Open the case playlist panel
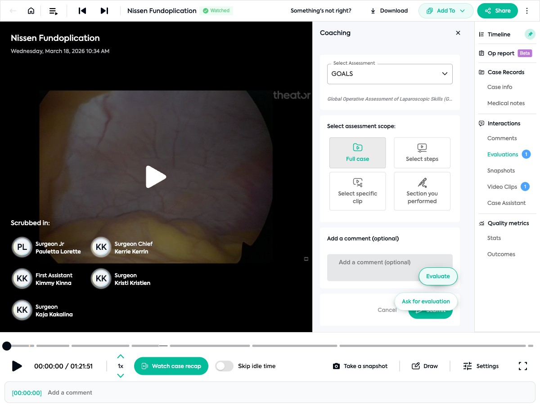The width and height of the screenshot is (540, 413). point(54,10)
